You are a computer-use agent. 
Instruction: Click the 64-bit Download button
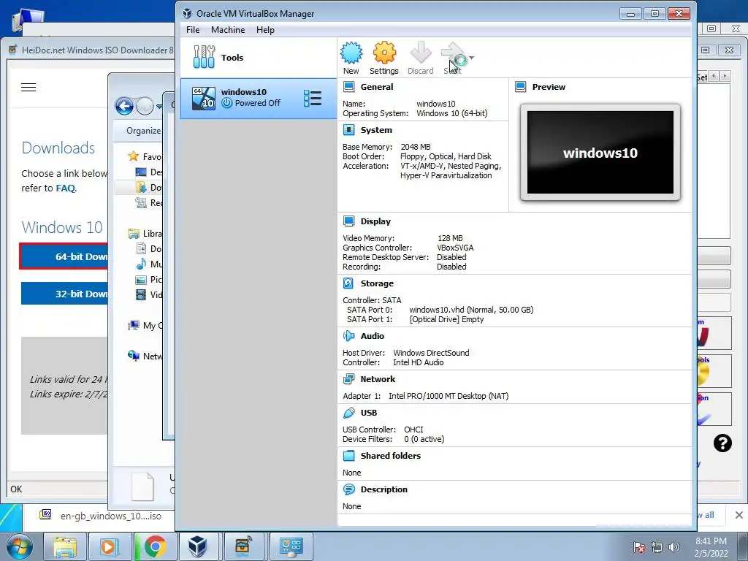pyautogui.click(x=64, y=256)
